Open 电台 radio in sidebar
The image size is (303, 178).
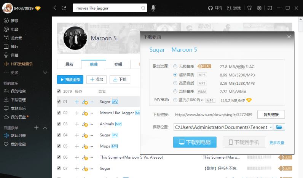[x=11, y=29]
